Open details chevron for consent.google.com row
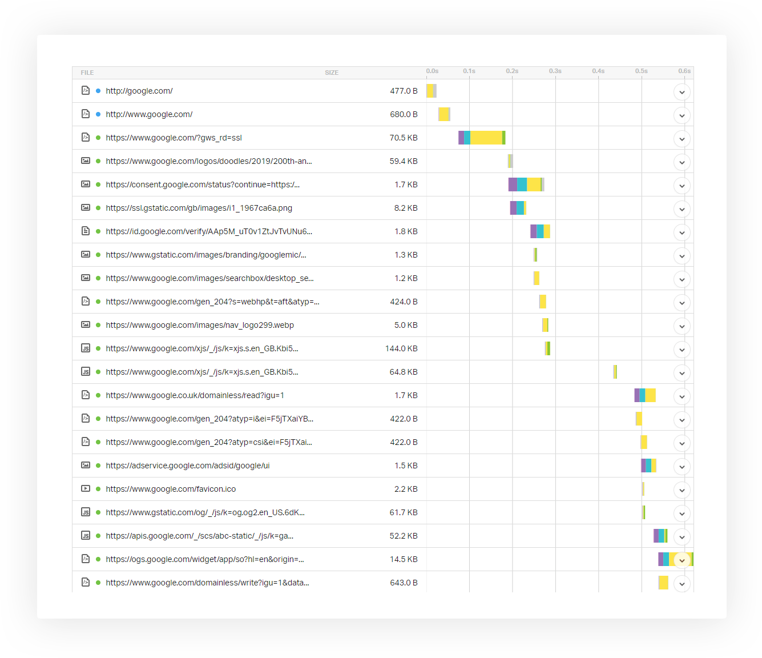The height and width of the screenshot is (658, 762). click(682, 186)
